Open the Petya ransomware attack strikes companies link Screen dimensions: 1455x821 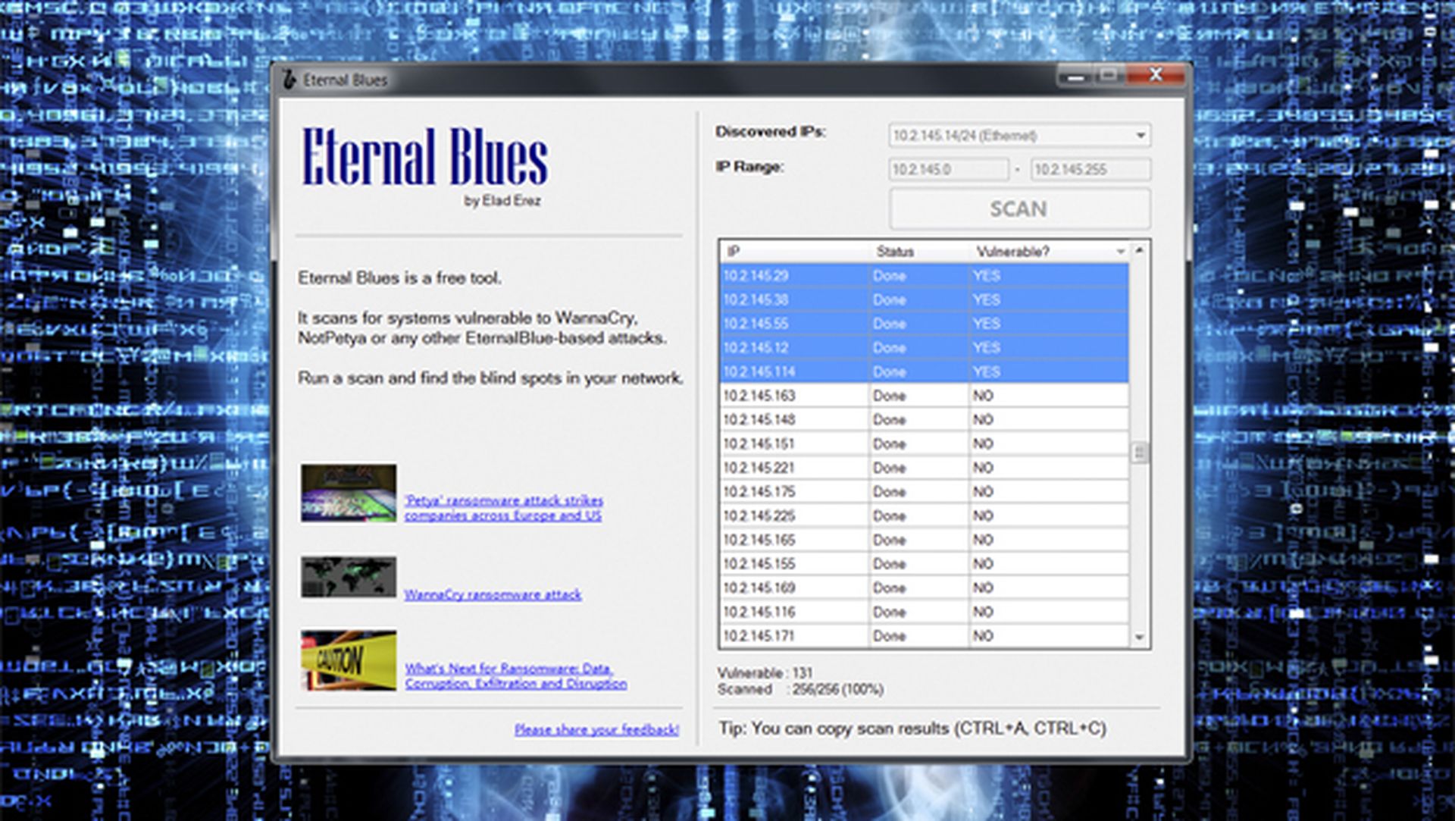click(504, 508)
